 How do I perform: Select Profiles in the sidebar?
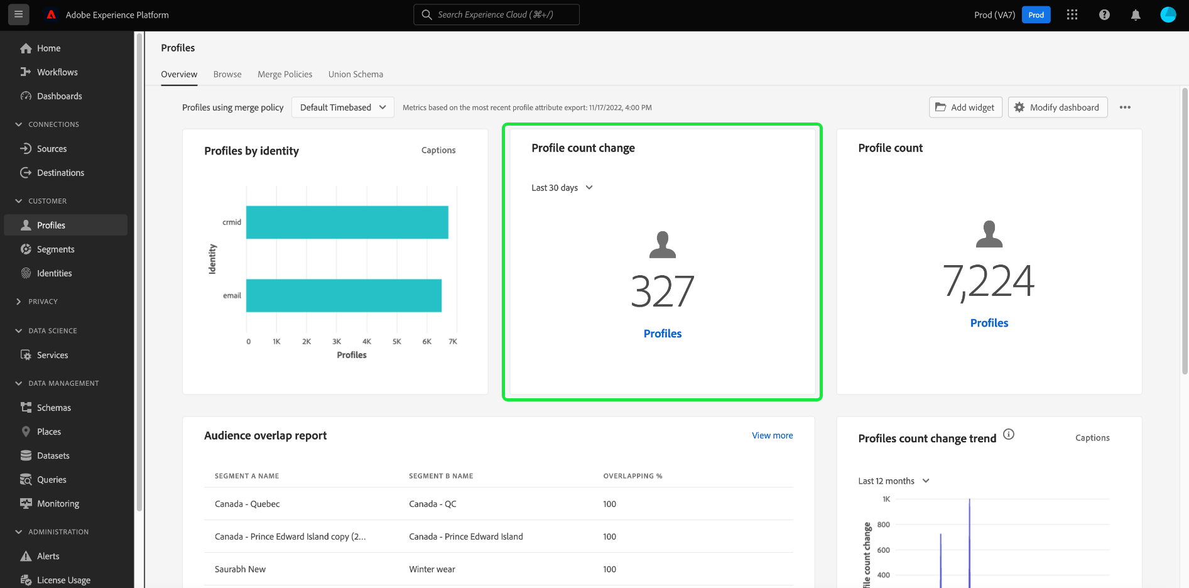point(65,225)
